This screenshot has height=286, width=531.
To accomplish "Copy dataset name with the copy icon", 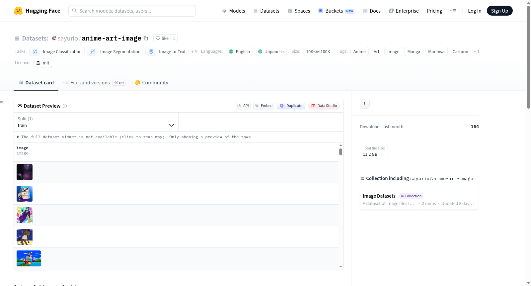I will [x=146, y=38].
